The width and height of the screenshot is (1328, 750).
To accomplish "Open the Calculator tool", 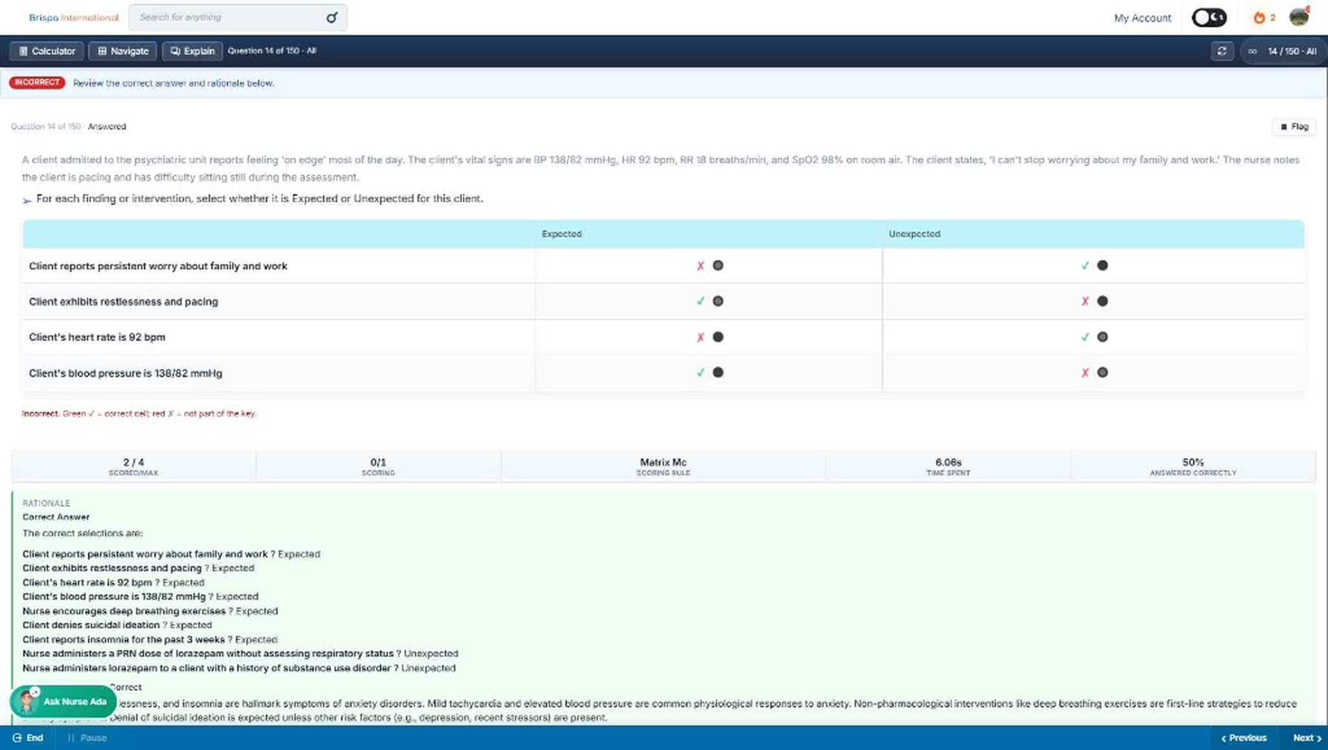I will pos(47,51).
